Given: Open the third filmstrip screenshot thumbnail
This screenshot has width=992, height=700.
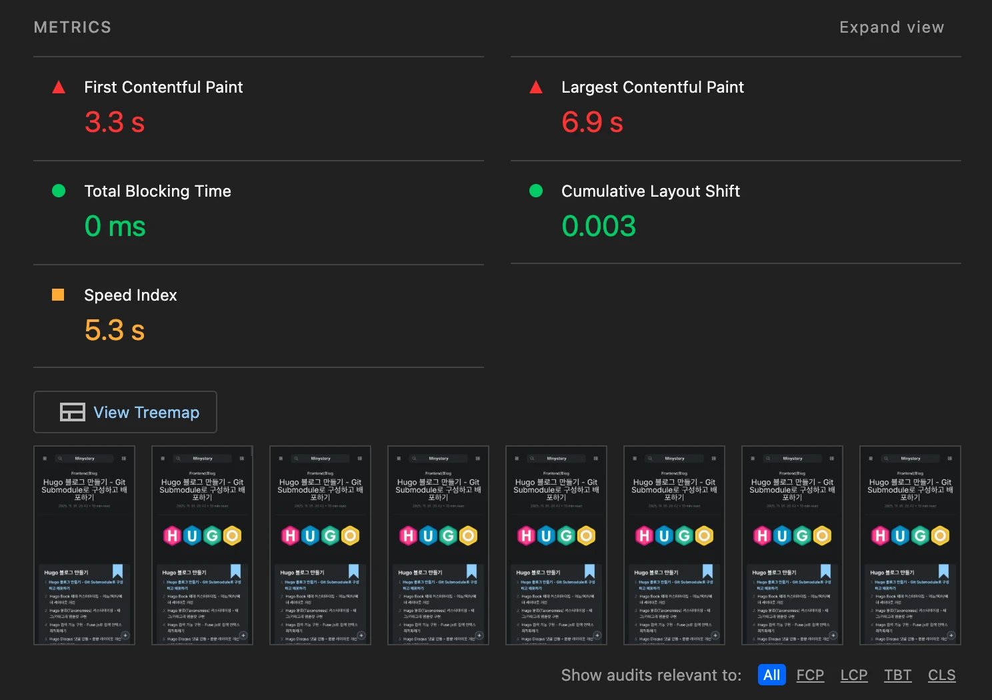Looking at the screenshot, I should (321, 545).
